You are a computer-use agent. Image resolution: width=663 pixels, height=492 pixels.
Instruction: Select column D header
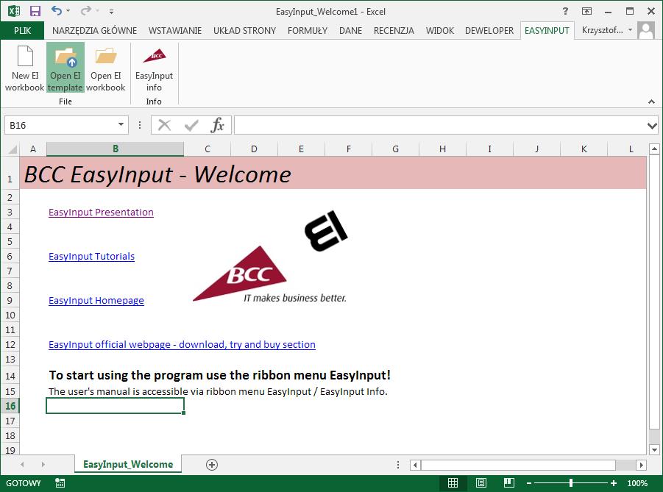tap(254, 149)
